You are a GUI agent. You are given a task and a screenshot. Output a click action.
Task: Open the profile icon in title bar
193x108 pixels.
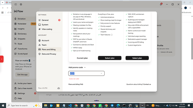coord(21,4)
